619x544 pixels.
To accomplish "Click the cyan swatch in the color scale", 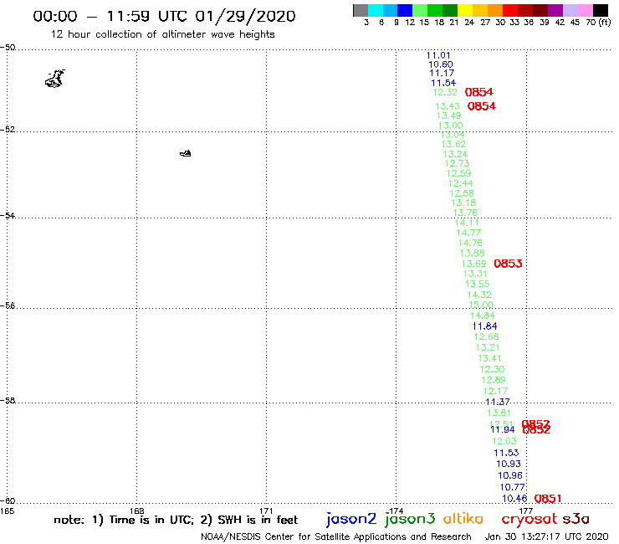I will point(376,11).
